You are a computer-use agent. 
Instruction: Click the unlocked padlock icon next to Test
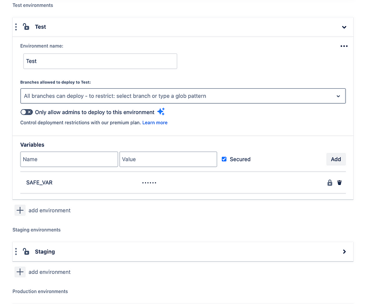click(26, 26)
